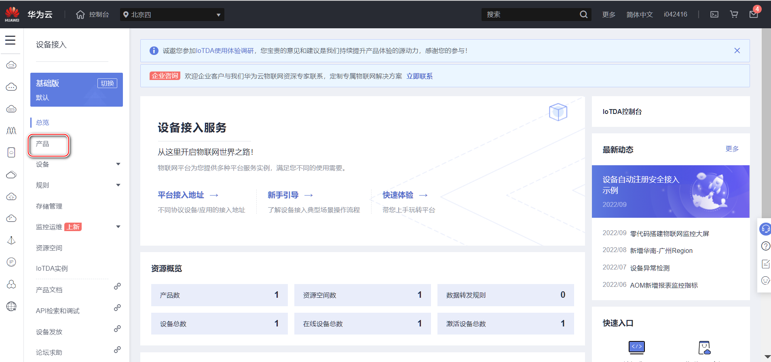The height and width of the screenshot is (362, 771).
Task: Click the cloud with three dots sidebar icon
Action: click(11, 87)
